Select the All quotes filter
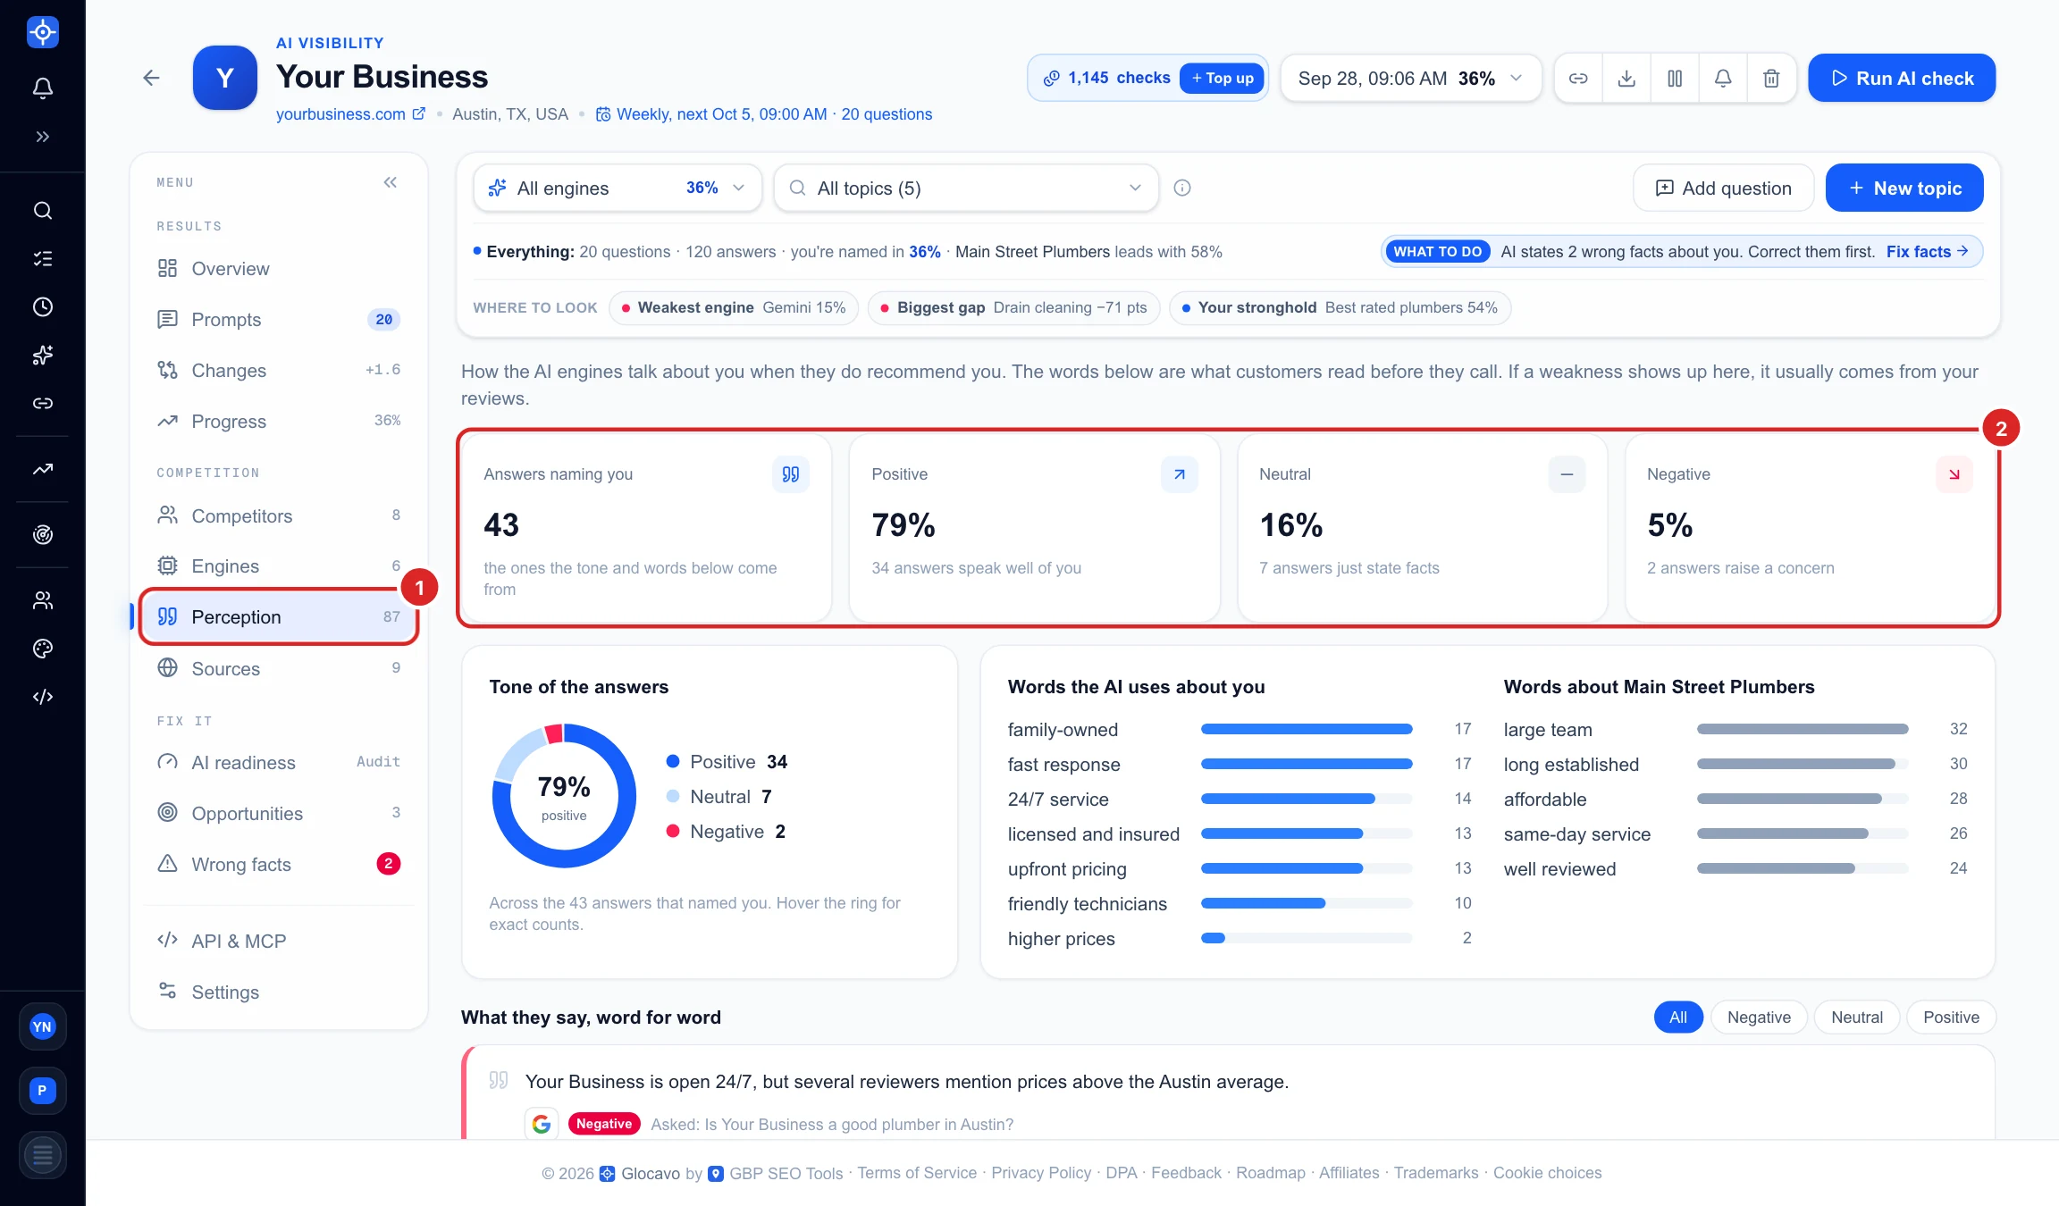Screen dimensions: 2059x1206 coord(1678,1018)
